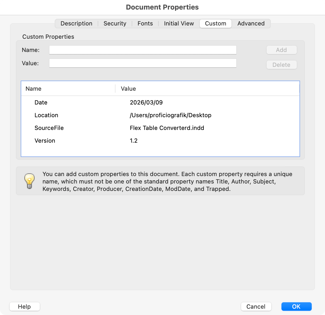Cancel the Document Properties dialog

(x=256, y=307)
